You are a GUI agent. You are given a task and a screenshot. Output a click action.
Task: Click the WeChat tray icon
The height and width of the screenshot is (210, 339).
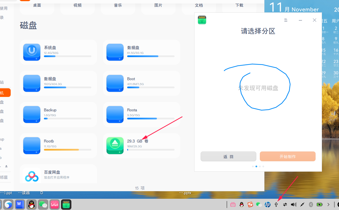click(x=259, y=205)
